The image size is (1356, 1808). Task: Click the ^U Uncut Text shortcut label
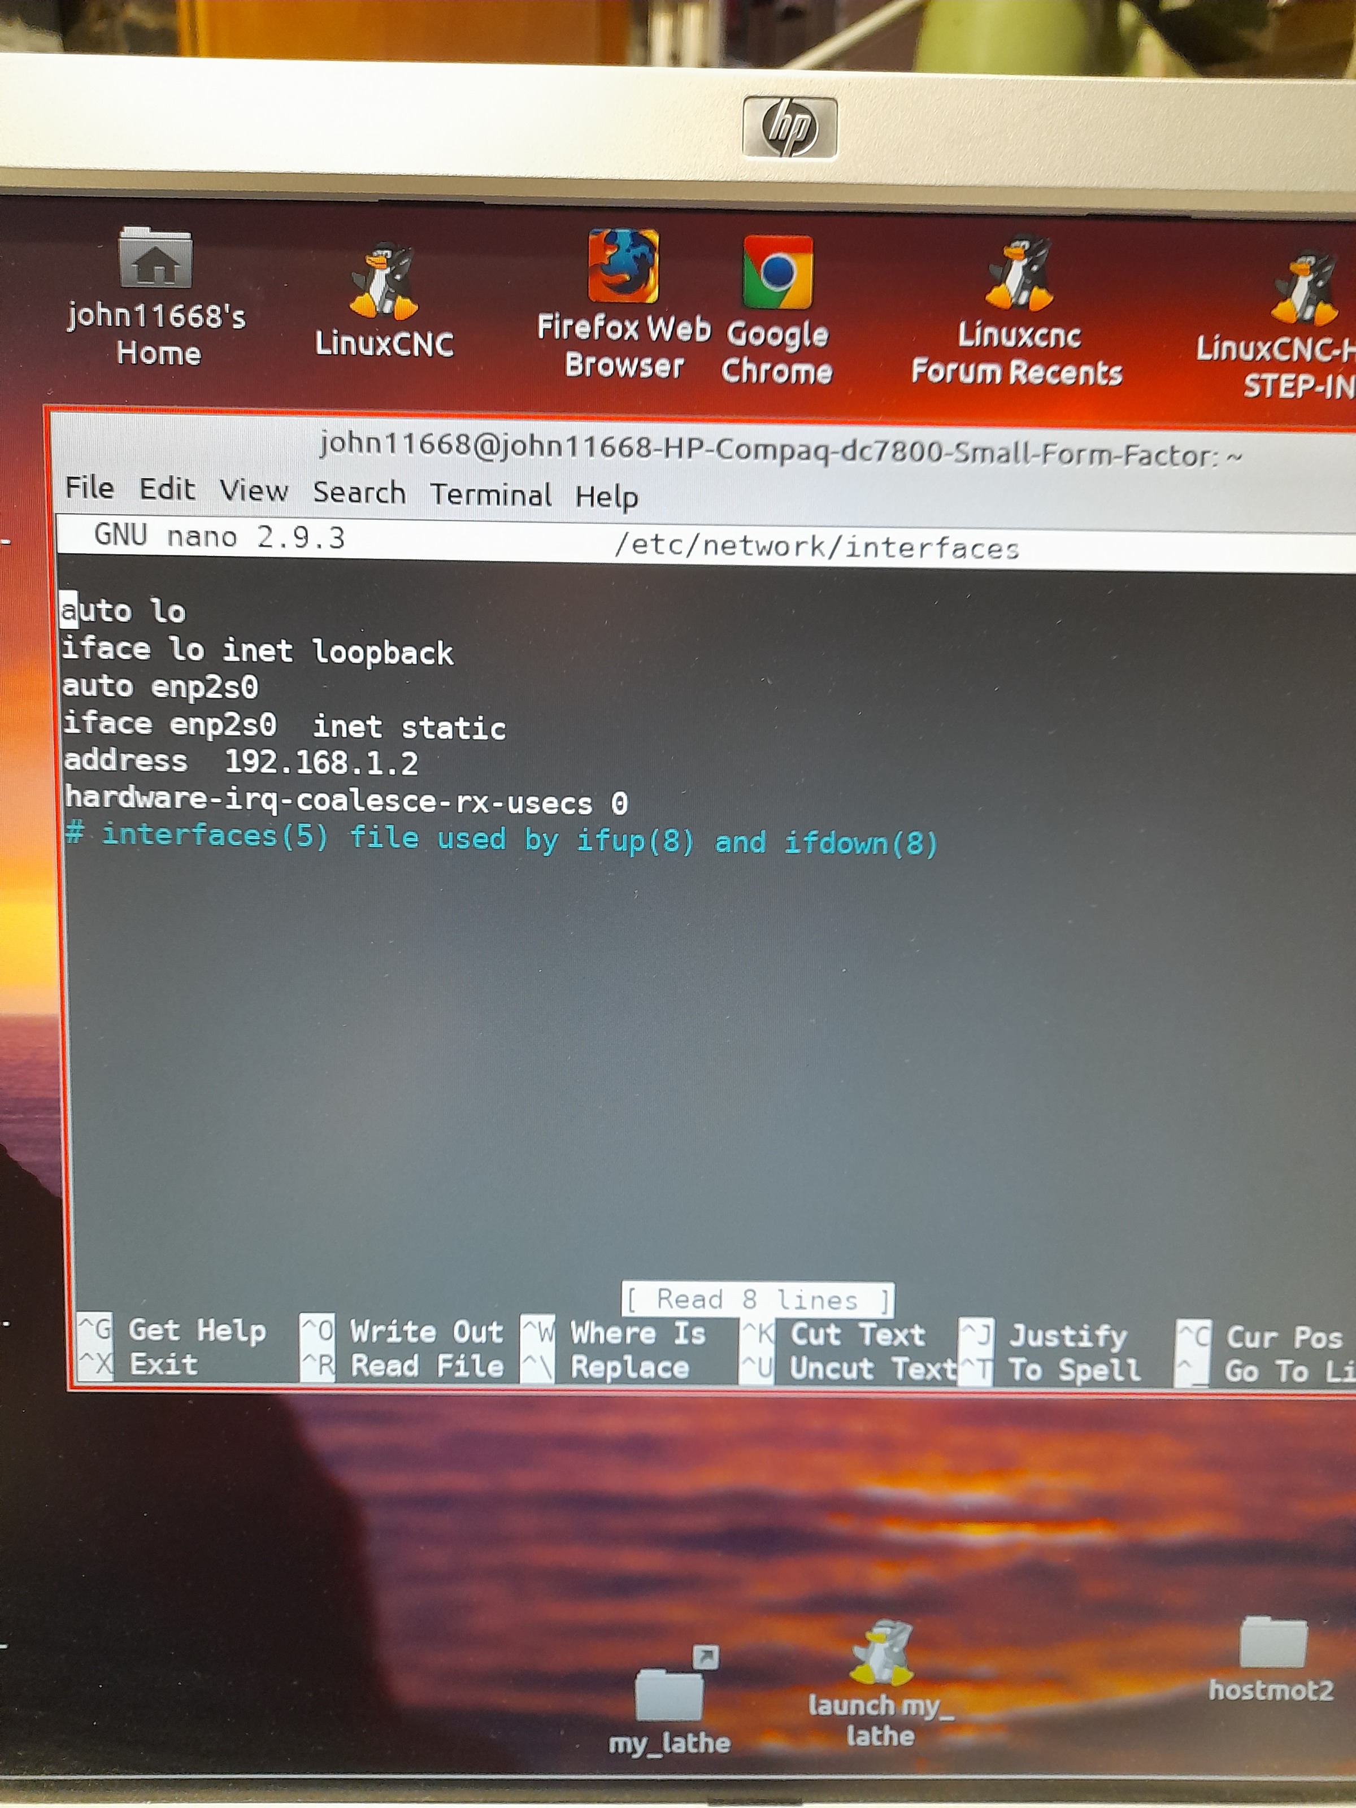[849, 1369]
